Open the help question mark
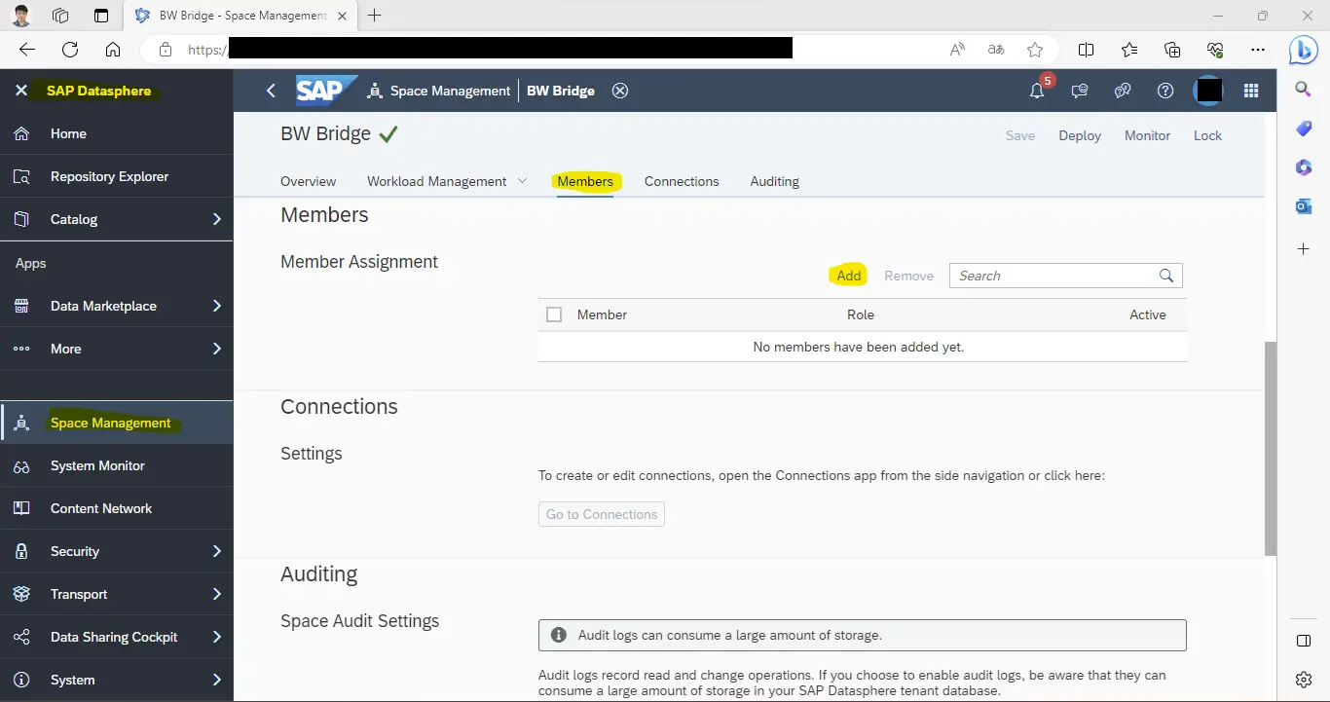This screenshot has height=702, width=1330. coord(1165,91)
